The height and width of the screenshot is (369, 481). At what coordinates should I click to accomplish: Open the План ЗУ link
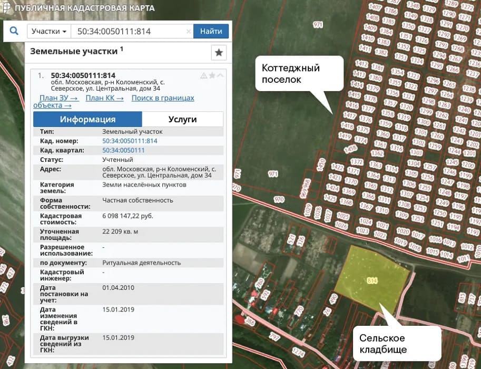(58, 98)
